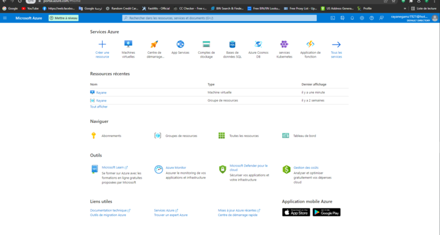Open Services Azure link under Liens utiles

click(x=166, y=211)
